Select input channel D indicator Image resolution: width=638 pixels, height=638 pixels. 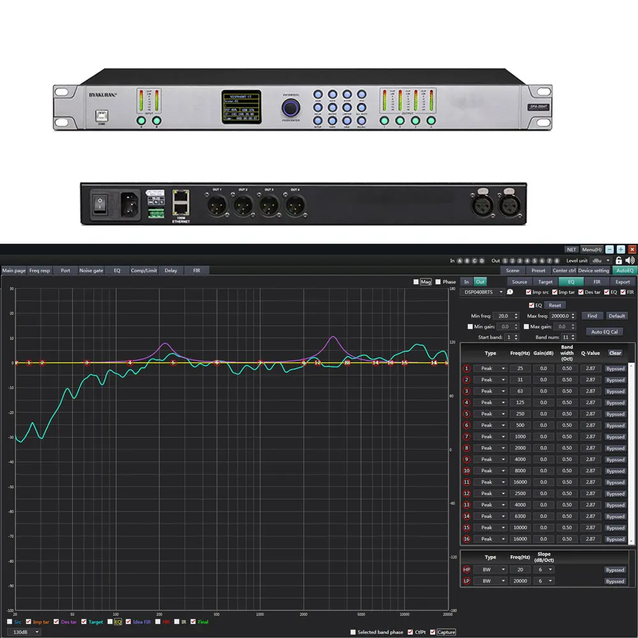(x=482, y=261)
